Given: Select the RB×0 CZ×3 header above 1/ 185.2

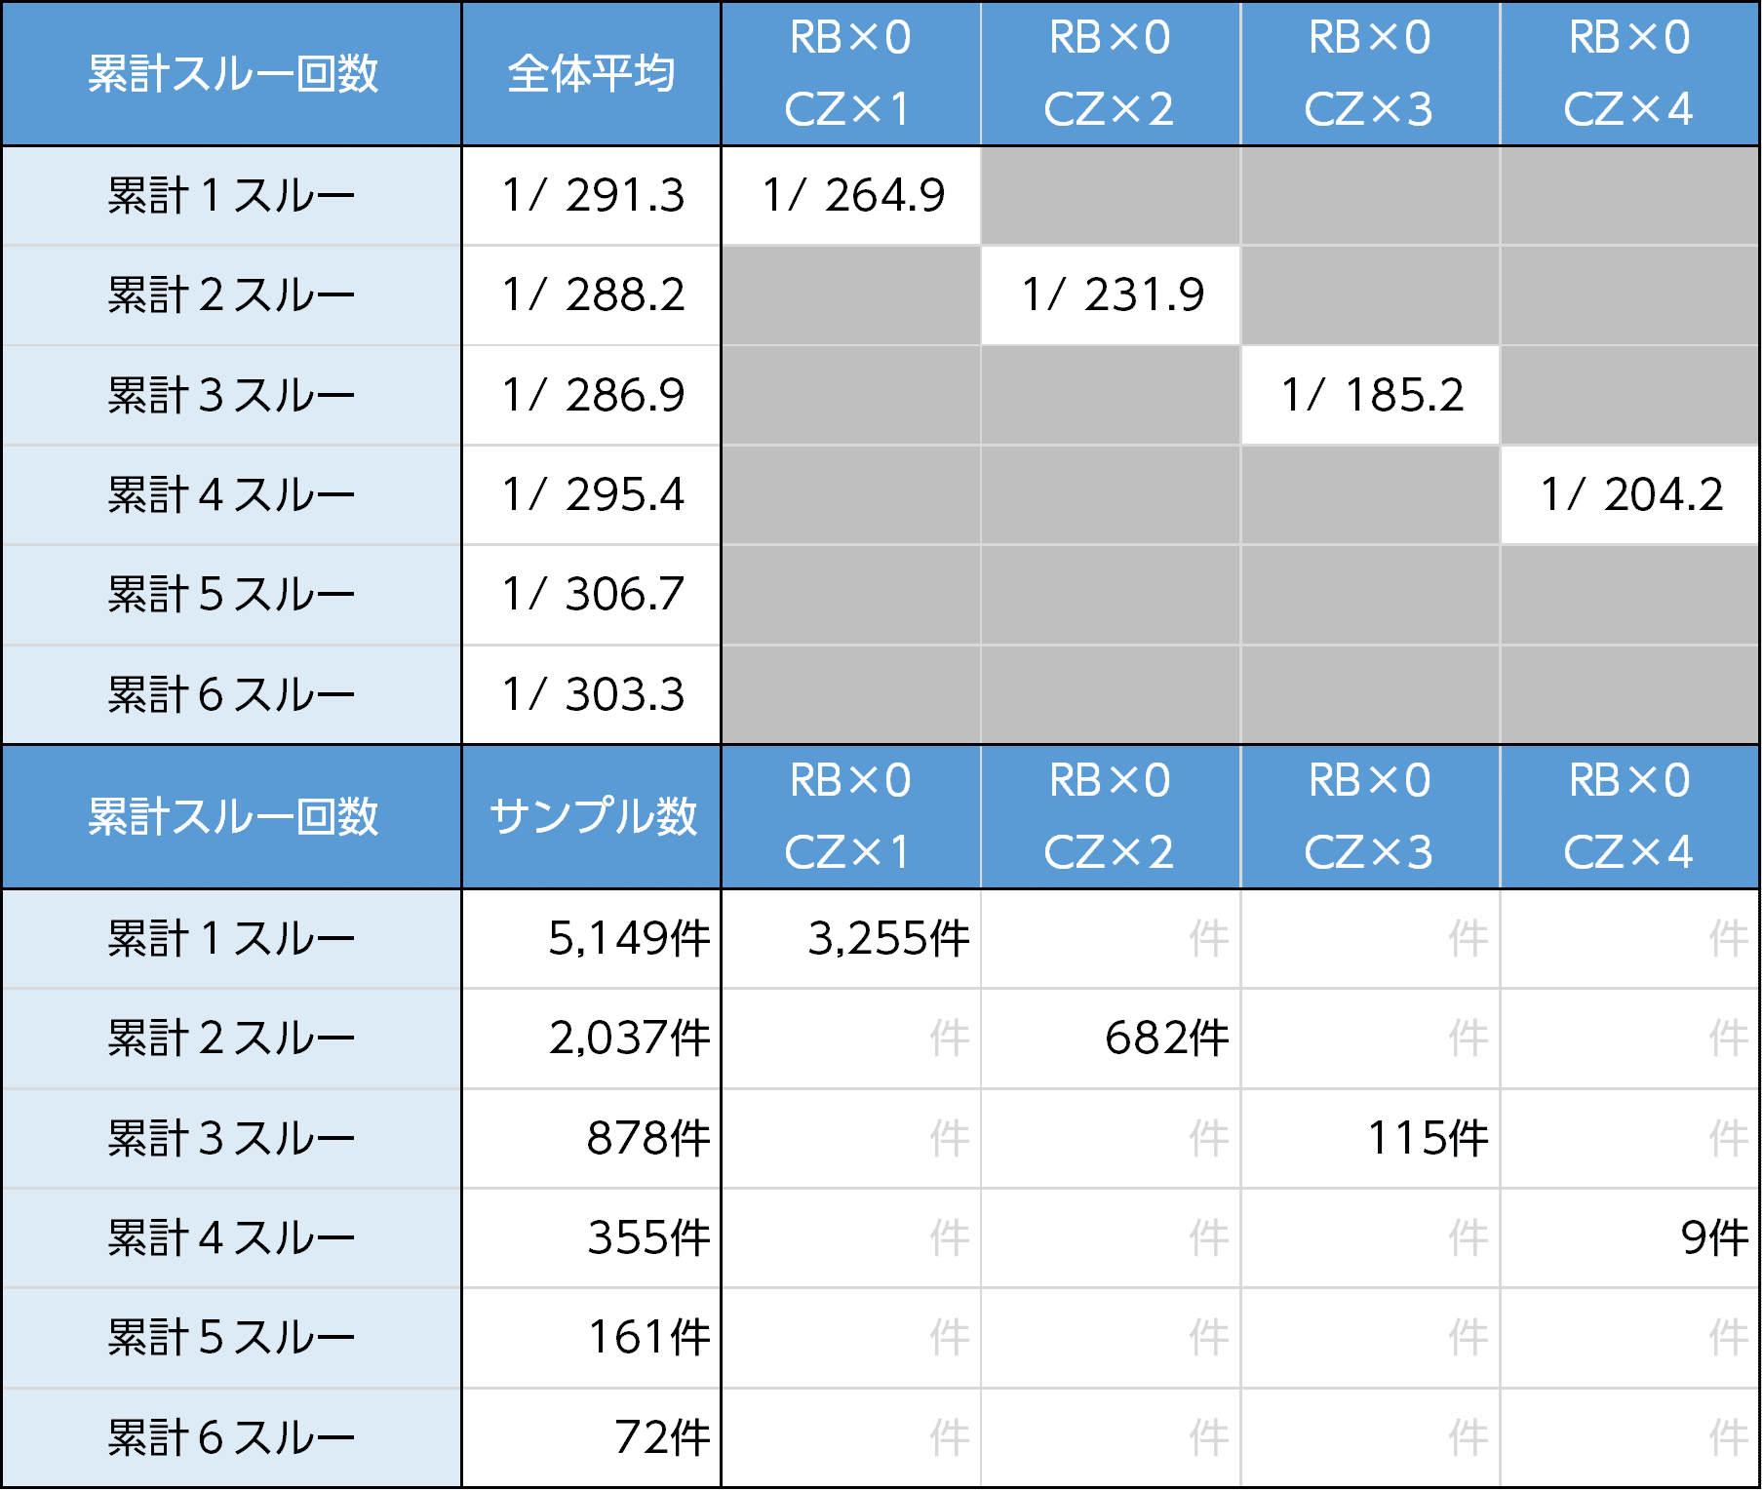Looking at the screenshot, I should (1370, 74).
